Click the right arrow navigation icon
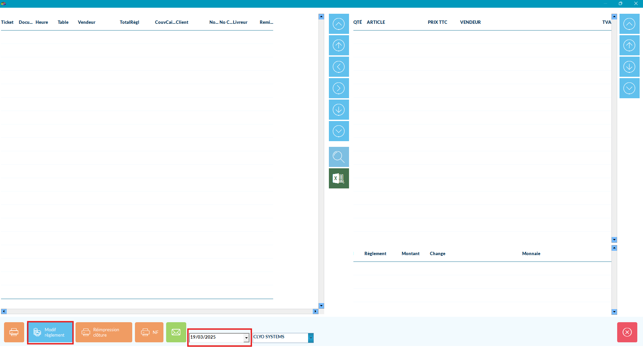The width and height of the screenshot is (643, 347). (x=339, y=89)
